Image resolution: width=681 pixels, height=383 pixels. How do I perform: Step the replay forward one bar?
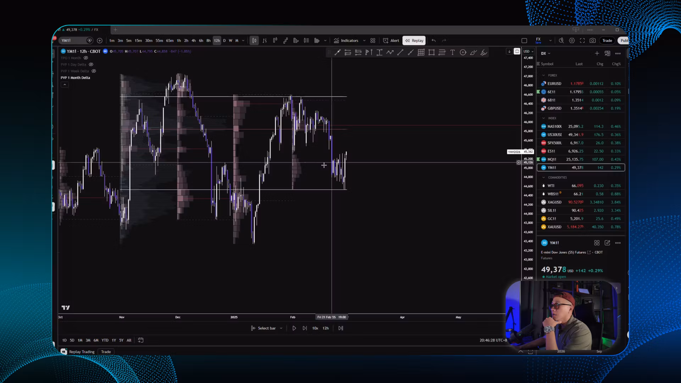(305, 328)
